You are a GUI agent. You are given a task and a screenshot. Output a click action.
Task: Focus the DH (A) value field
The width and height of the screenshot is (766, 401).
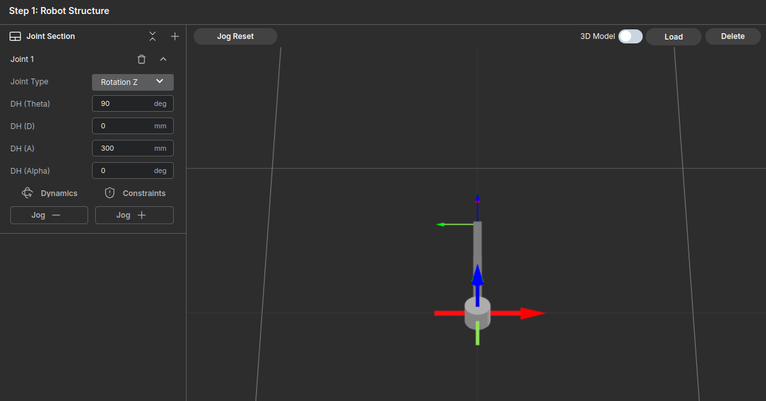point(125,148)
